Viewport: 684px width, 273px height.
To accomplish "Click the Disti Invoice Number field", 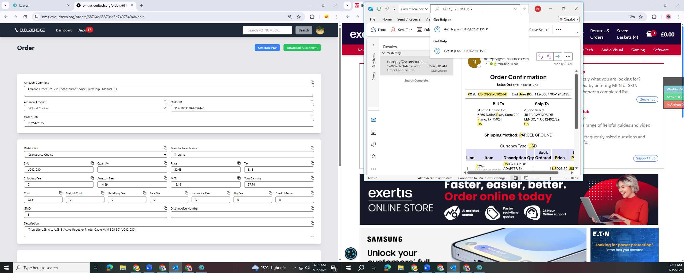I will coord(242,215).
